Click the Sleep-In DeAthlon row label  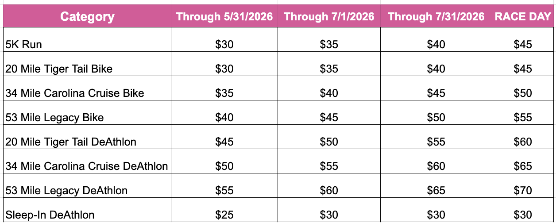click(x=50, y=215)
